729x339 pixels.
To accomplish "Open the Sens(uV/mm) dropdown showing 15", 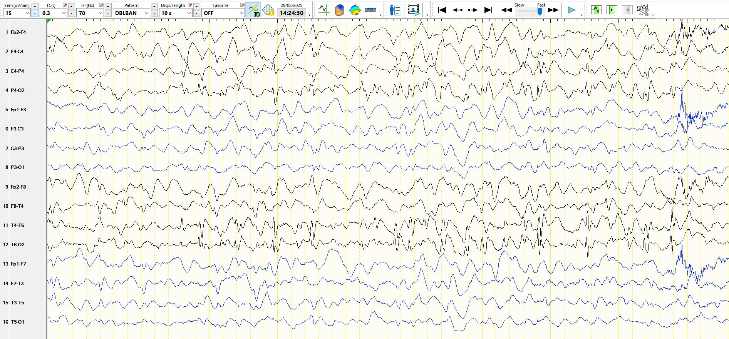I will point(17,13).
